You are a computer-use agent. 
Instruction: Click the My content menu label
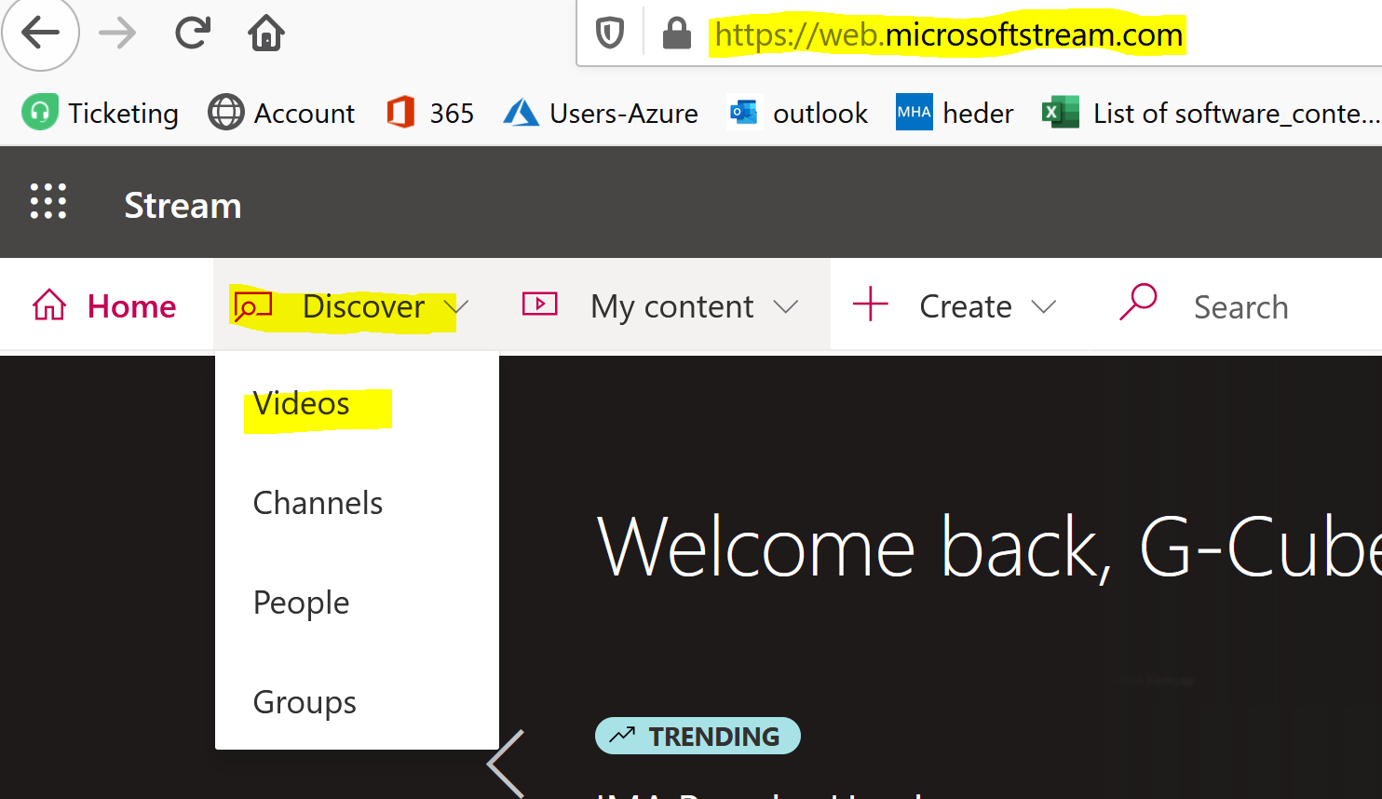click(x=672, y=306)
